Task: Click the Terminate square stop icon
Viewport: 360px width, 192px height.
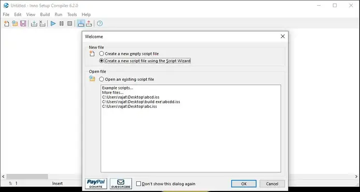Action: [70, 23]
